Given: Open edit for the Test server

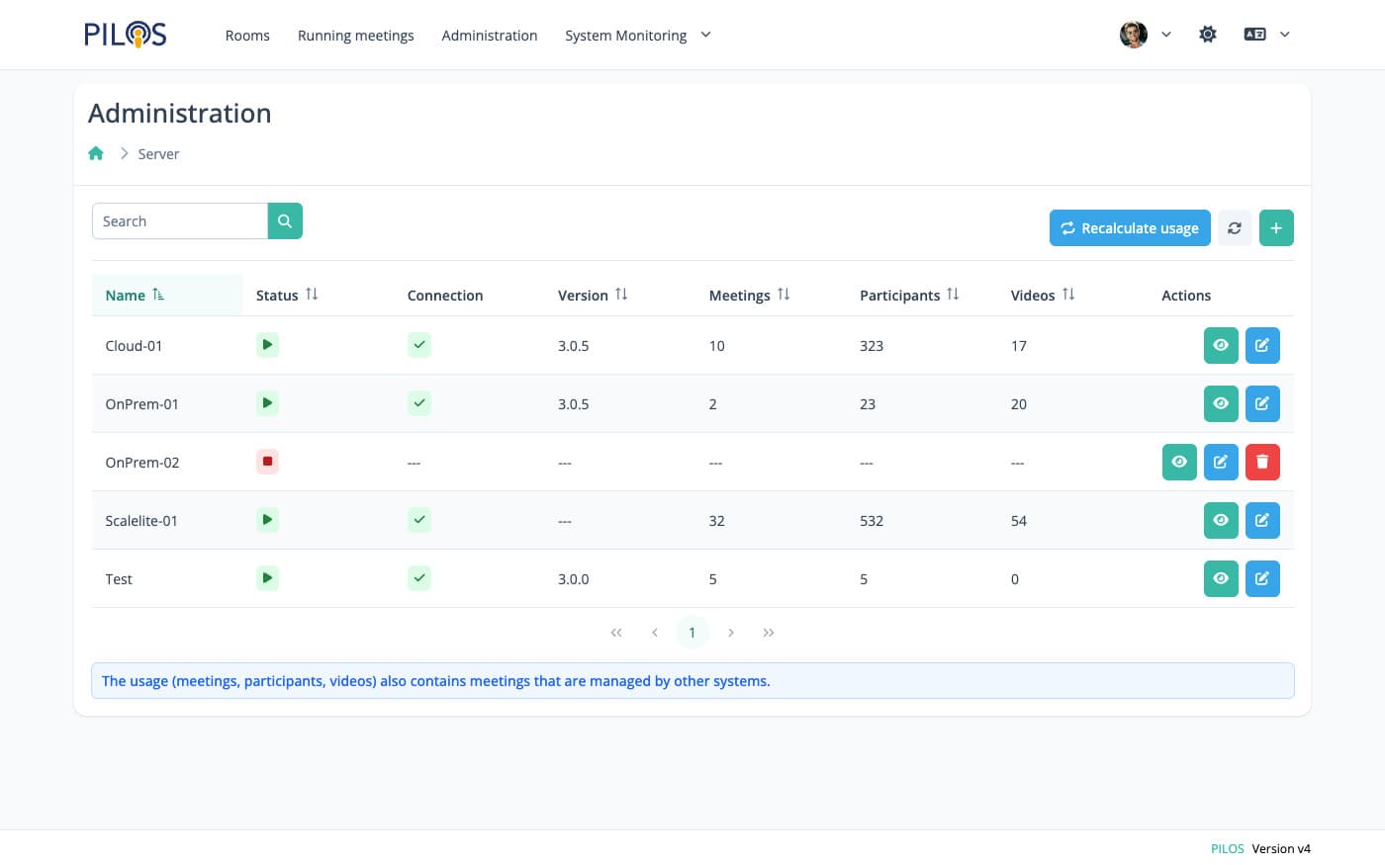Looking at the screenshot, I should (1262, 578).
